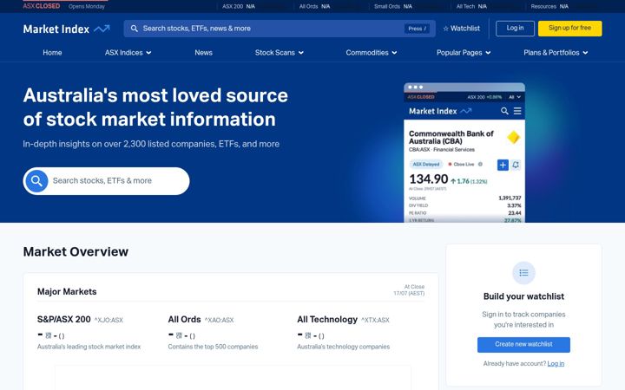Click the blue plus button in the CBA card
625x390 pixels.
[x=503, y=165]
